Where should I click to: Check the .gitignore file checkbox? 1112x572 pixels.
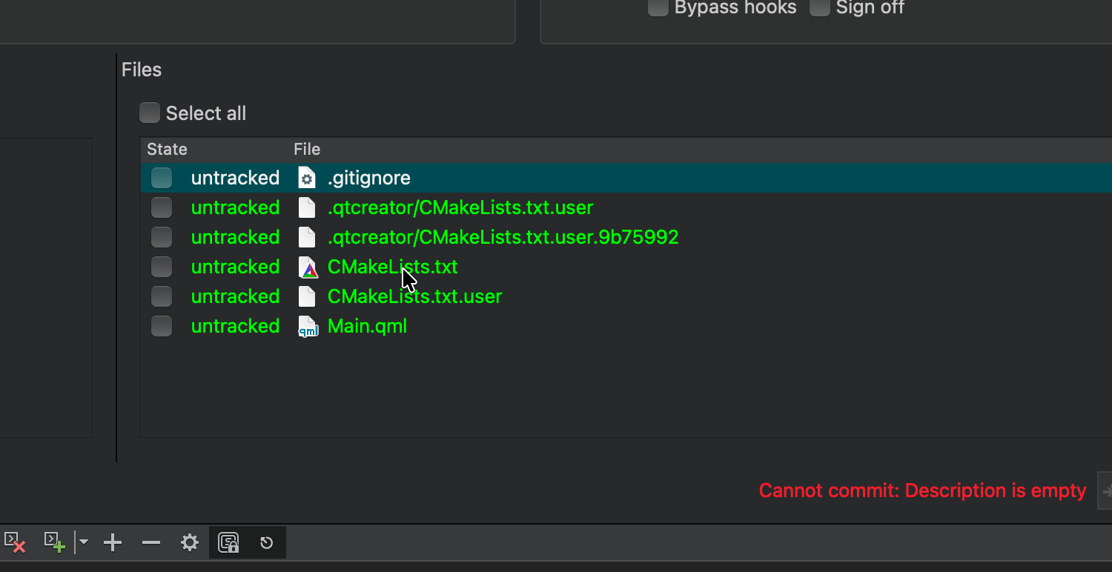(162, 178)
